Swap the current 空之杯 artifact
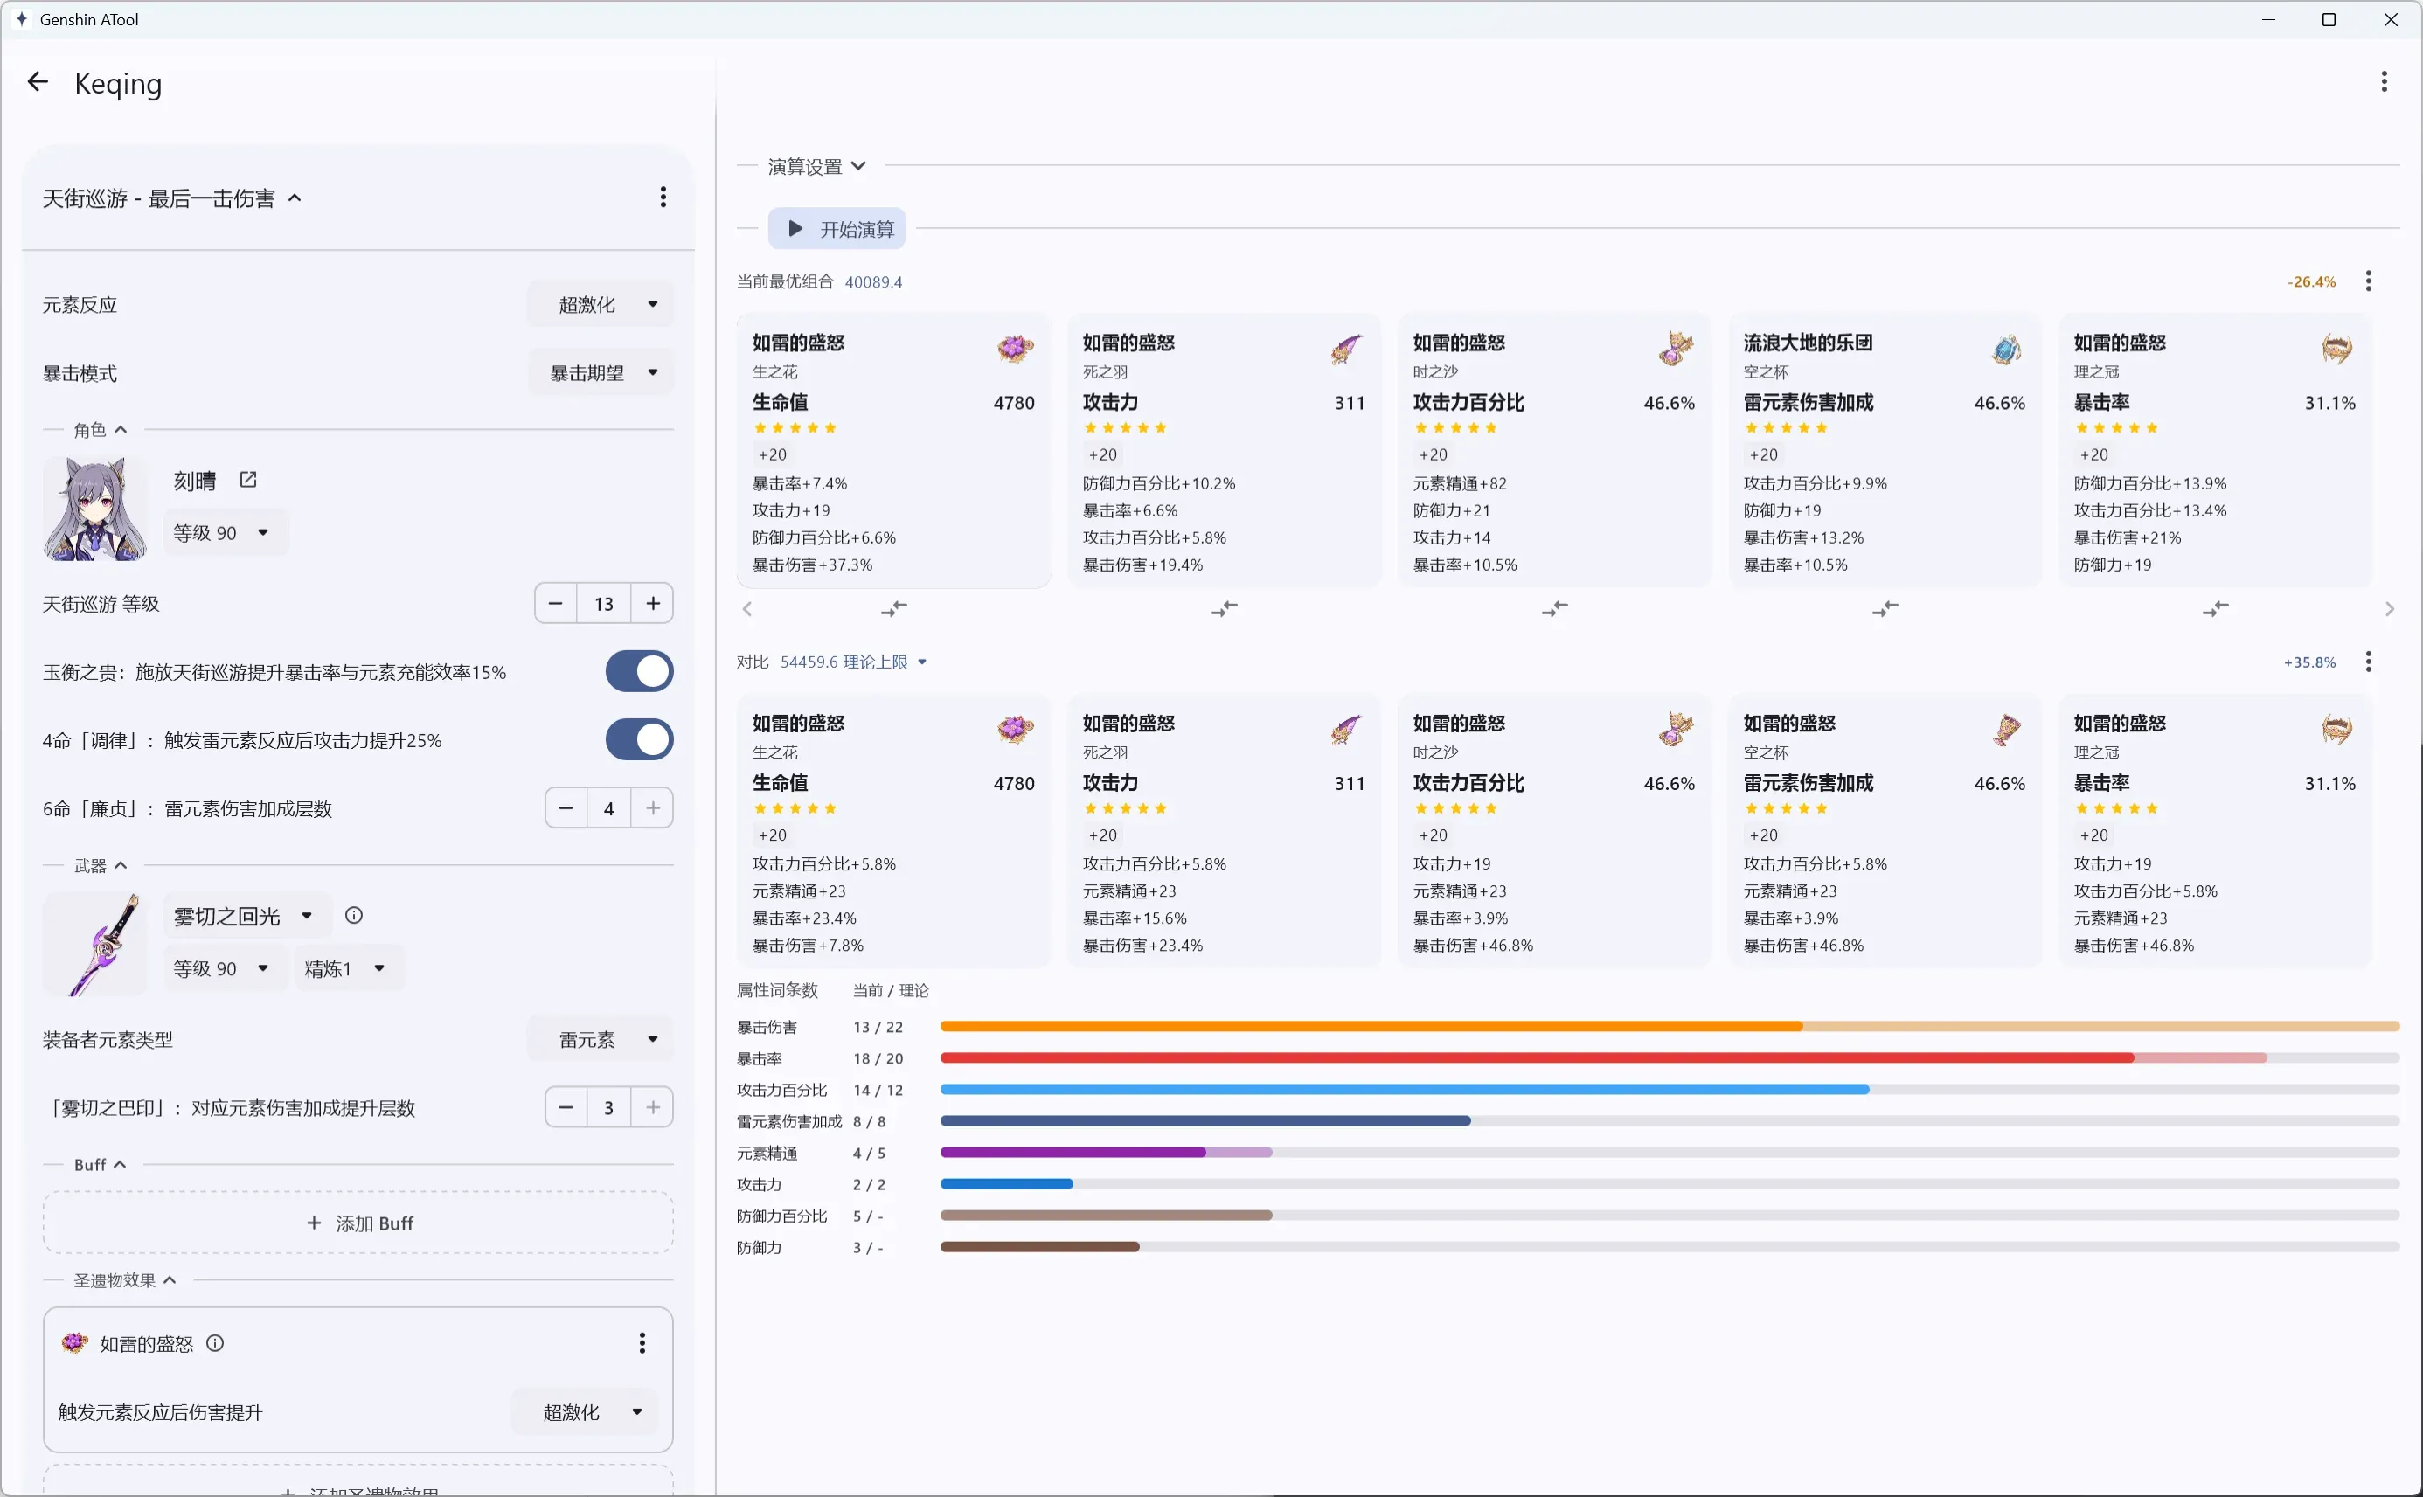The width and height of the screenshot is (2423, 1497). click(1885, 609)
